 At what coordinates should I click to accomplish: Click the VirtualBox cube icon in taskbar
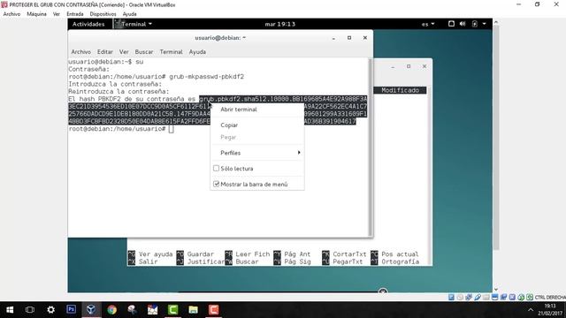click(91, 310)
